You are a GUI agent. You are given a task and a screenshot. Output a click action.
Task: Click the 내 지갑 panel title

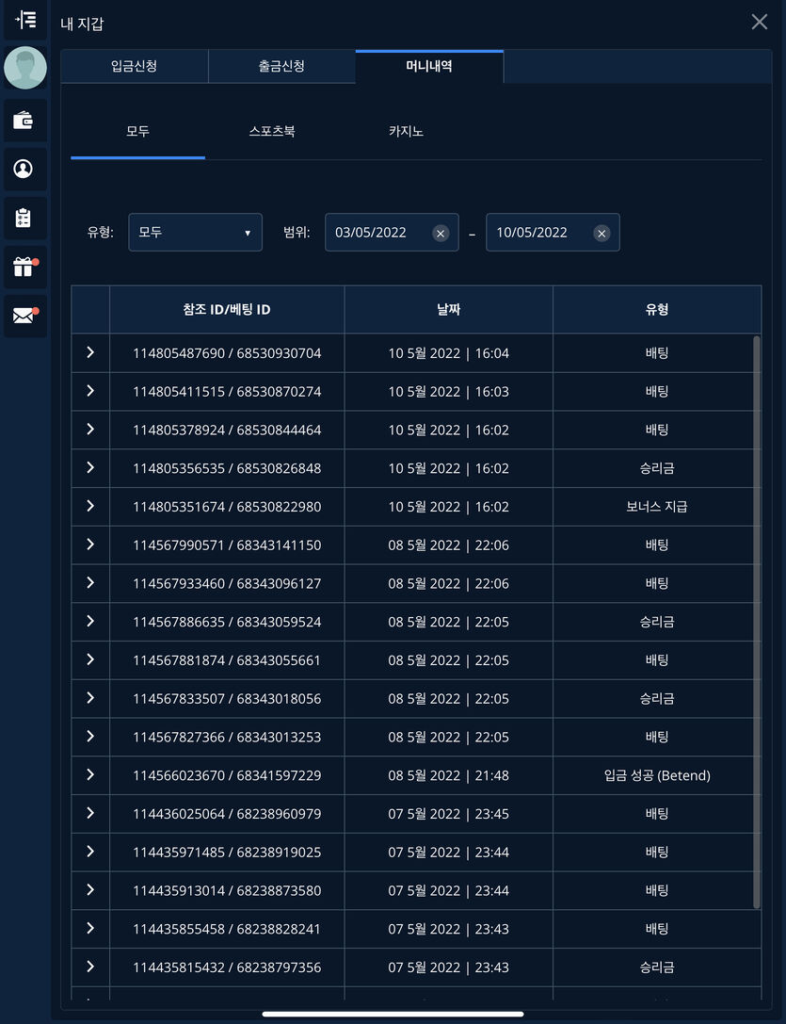pos(82,24)
